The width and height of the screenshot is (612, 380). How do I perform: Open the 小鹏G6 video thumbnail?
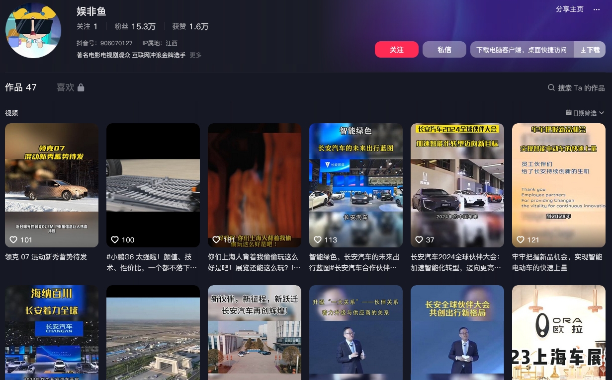(153, 185)
